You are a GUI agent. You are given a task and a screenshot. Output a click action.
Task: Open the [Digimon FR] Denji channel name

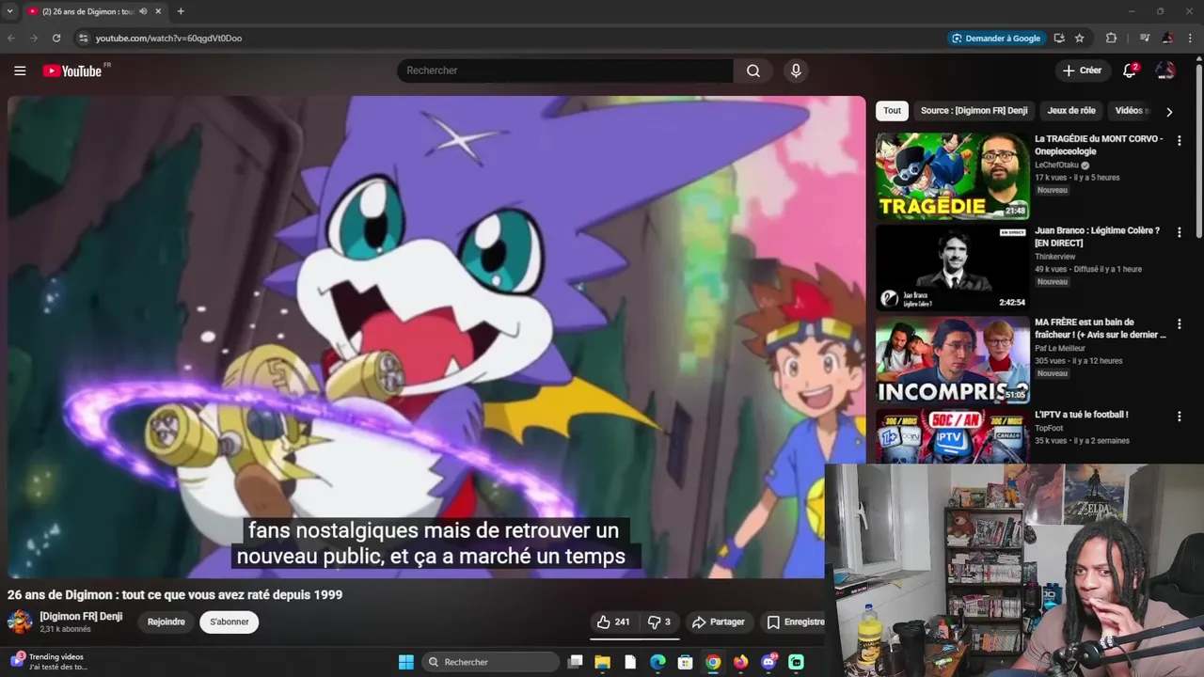(x=81, y=616)
